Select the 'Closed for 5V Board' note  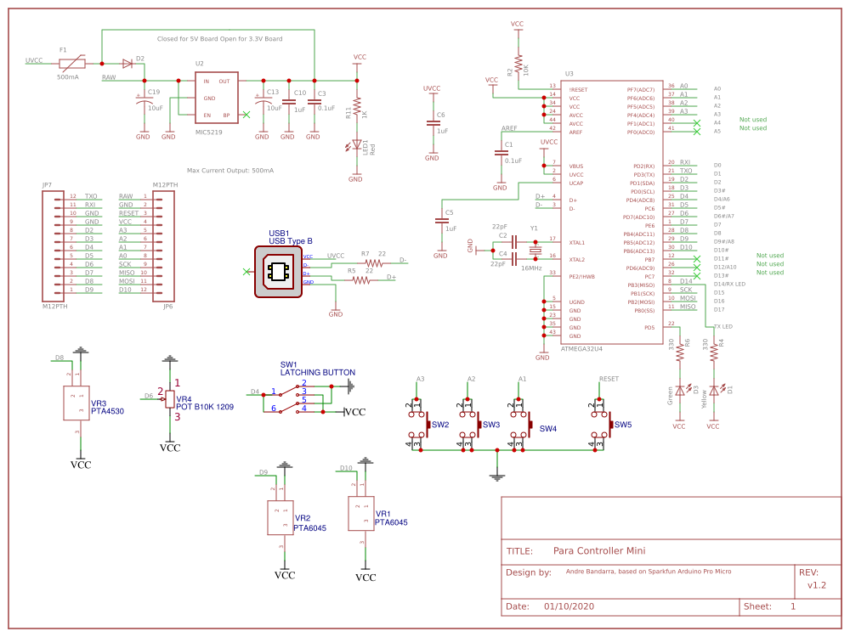pyautogui.click(x=219, y=39)
